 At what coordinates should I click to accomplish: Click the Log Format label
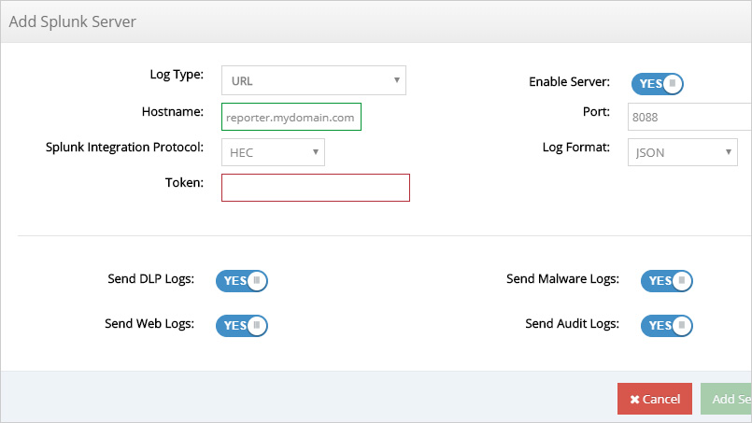pyautogui.click(x=576, y=148)
